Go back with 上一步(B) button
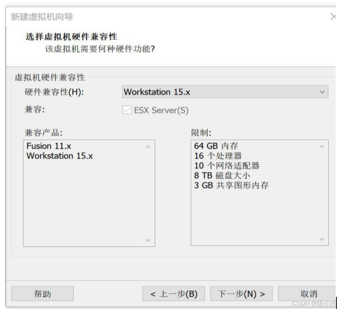The width and height of the screenshot is (338, 309). [x=174, y=294]
